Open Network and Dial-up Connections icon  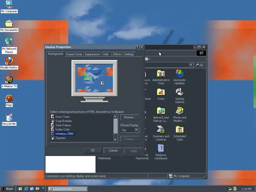(161, 114)
